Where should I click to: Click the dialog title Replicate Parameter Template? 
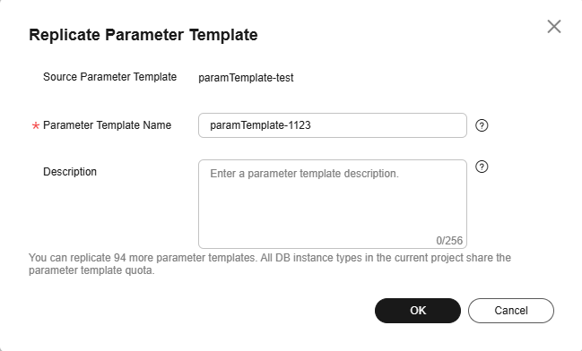[x=143, y=35]
